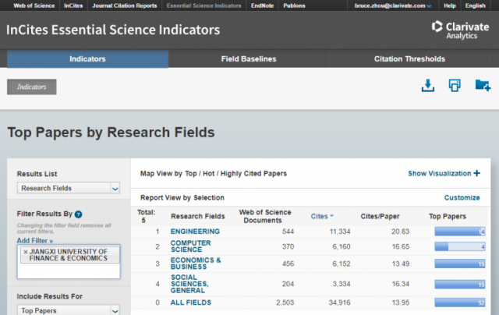Viewport: 499px width, 315px height.
Task: Click the Filter Results By help icon
Action: [79, 214]
